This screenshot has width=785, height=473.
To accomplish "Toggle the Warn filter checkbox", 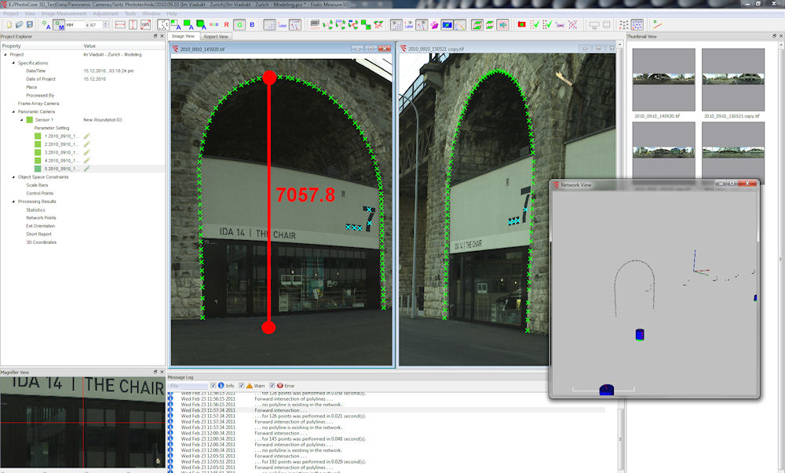I will click(x=242, y=386).
